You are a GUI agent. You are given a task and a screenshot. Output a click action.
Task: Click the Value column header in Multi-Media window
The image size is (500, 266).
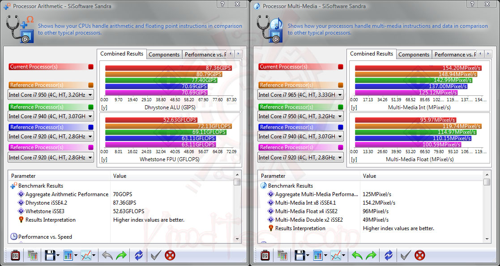click(x=422, y=176)
